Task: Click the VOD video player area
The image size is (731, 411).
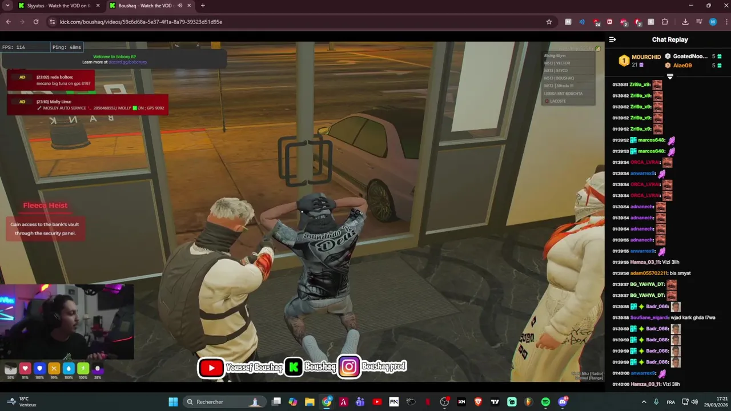Action: coord(302,211)
